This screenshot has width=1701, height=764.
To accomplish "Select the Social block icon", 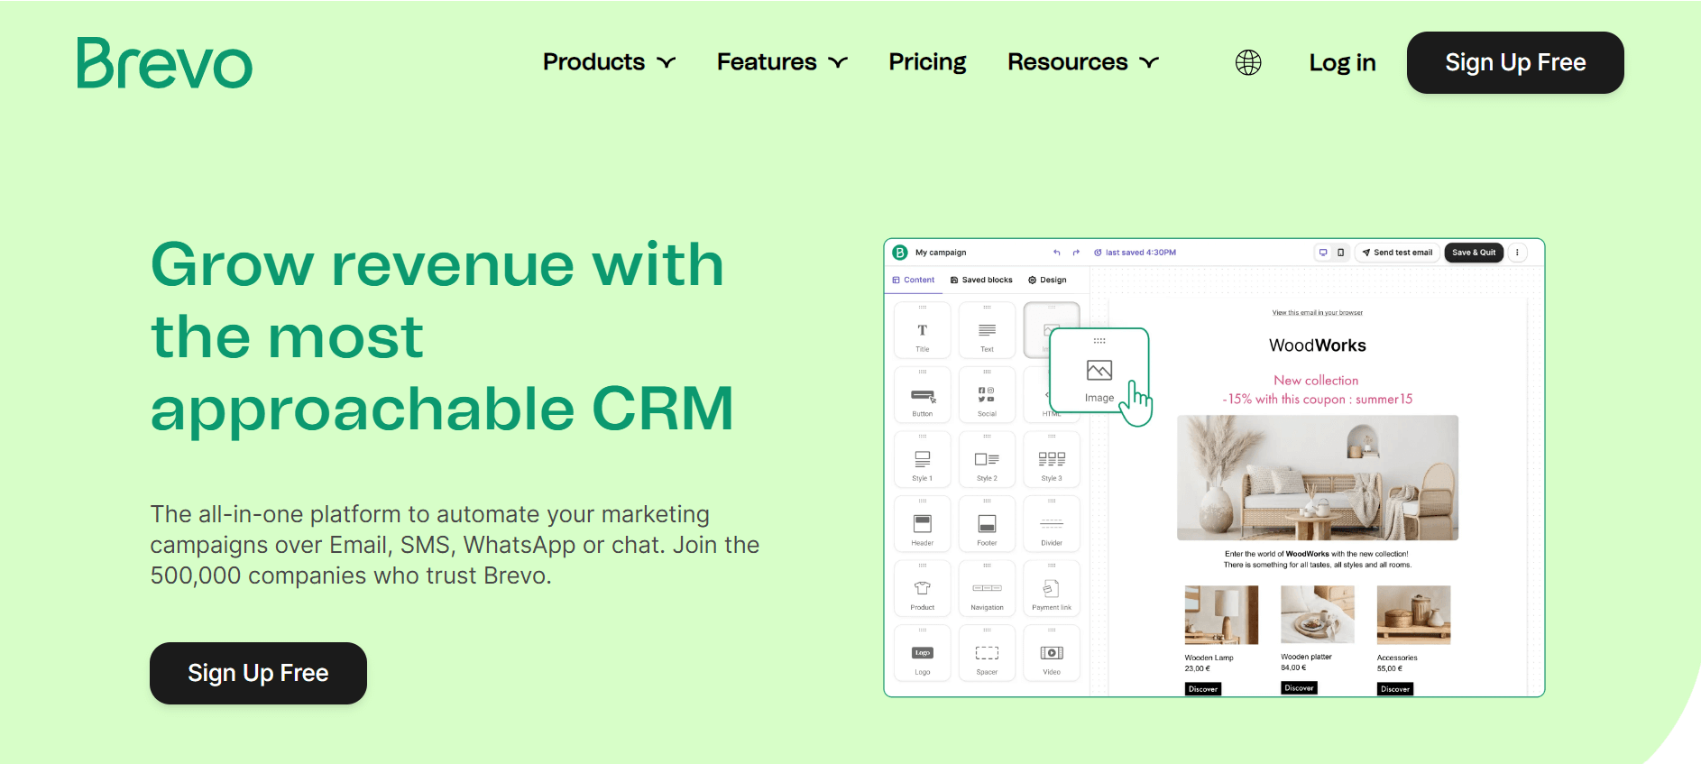I will [987, 396].
